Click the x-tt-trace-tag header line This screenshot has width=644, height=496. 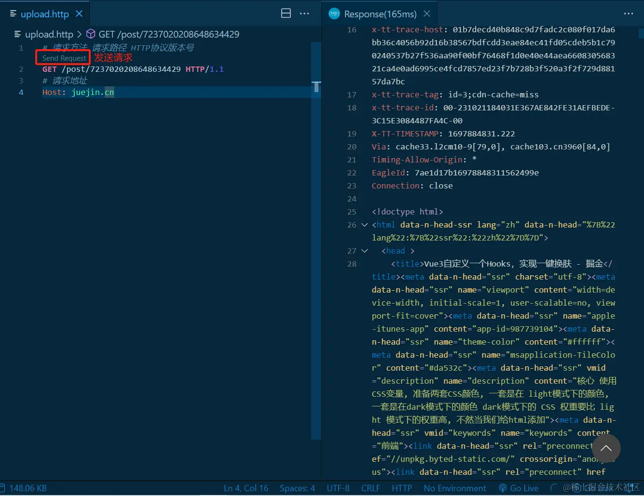[x=455, y=94]
